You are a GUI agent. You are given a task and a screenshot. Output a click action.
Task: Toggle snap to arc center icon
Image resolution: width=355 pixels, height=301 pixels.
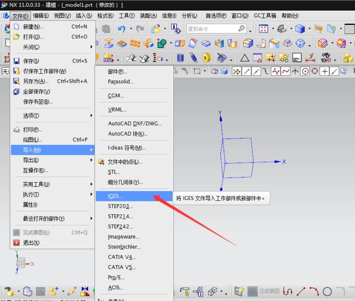point(305,72)
